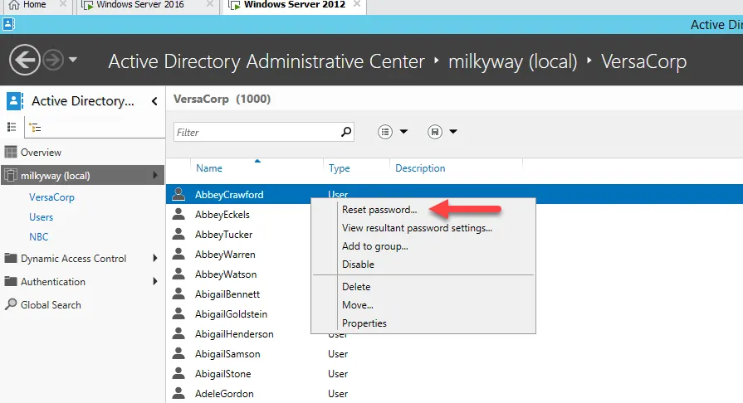This screenshot has height=403, width=743.
Task: Open VersaCorp in the navigation pane
Action: coord(51,197)
